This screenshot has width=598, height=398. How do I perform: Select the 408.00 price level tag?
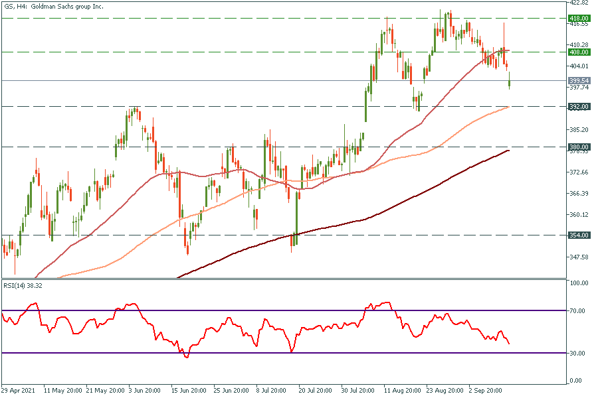[x=579, y=52]
